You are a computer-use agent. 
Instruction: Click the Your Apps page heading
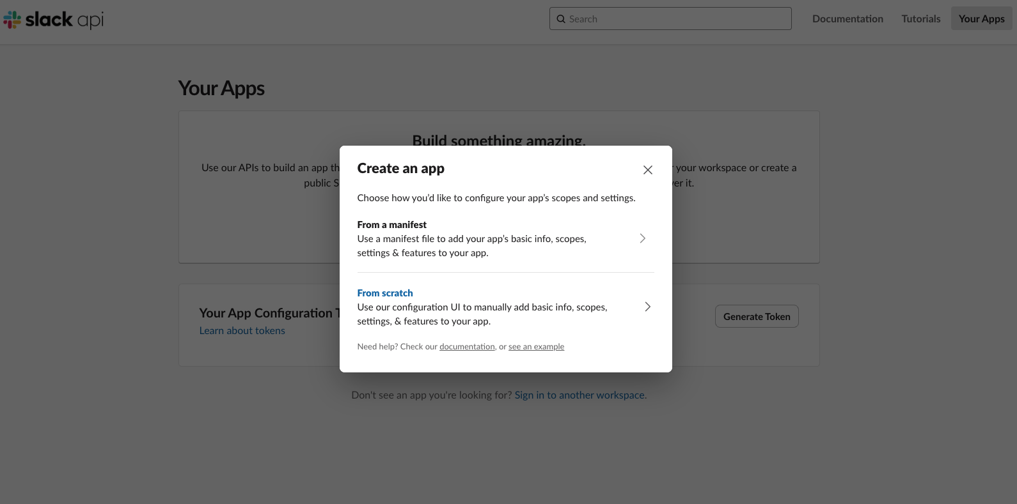(x=221, y=88)
